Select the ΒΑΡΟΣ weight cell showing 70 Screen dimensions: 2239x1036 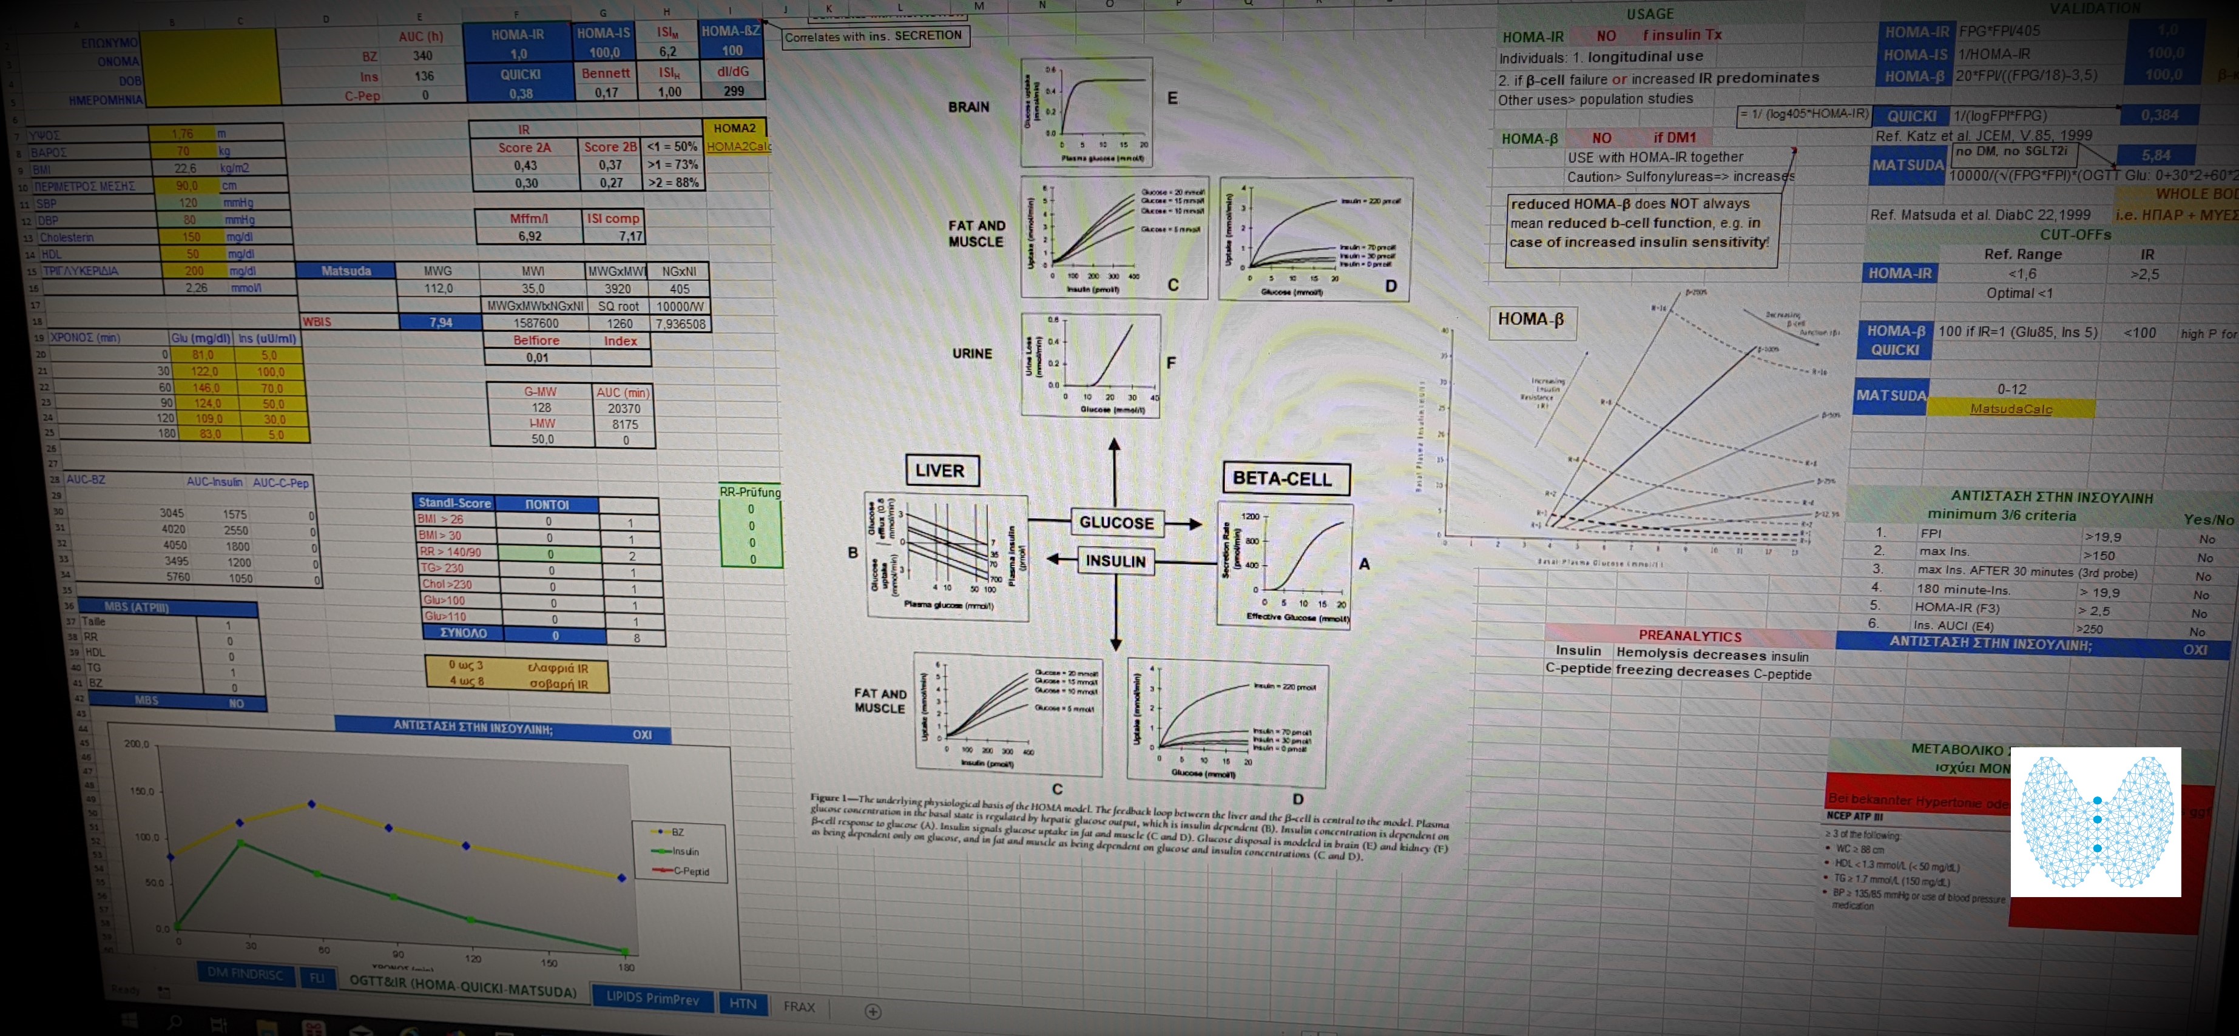point(183,150)
